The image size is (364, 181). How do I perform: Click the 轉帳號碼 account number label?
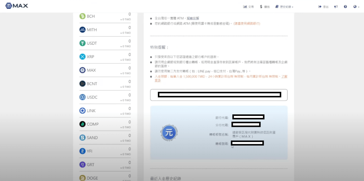(222, 144)
